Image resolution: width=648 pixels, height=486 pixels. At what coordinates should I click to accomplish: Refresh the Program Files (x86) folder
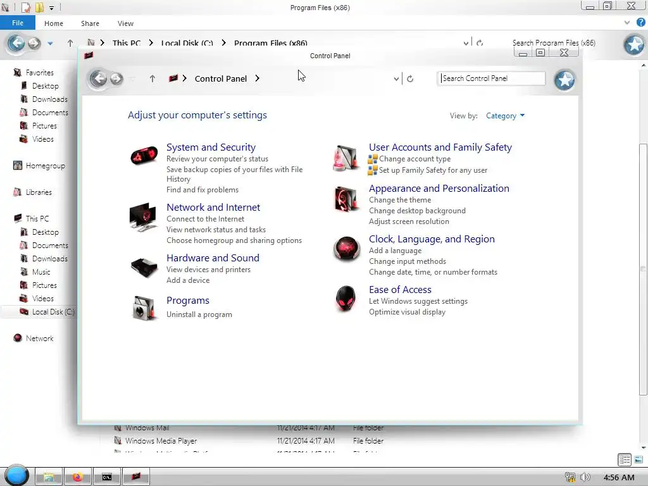coord(480,43)
